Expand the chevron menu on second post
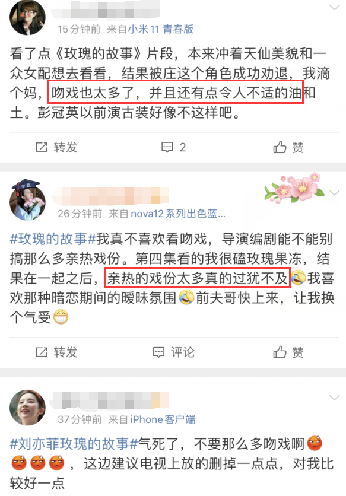Screen dimensions: 346x496 [x=334, y=192]
